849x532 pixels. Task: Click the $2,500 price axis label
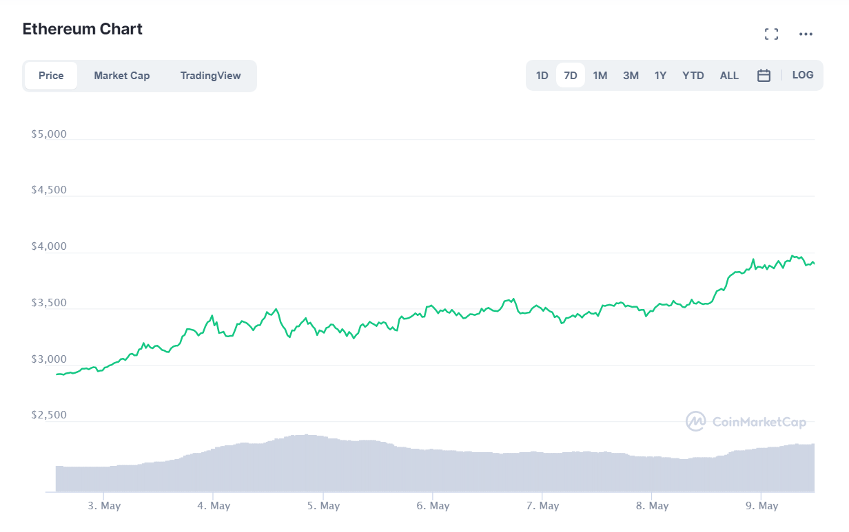[x=49, y=415]
